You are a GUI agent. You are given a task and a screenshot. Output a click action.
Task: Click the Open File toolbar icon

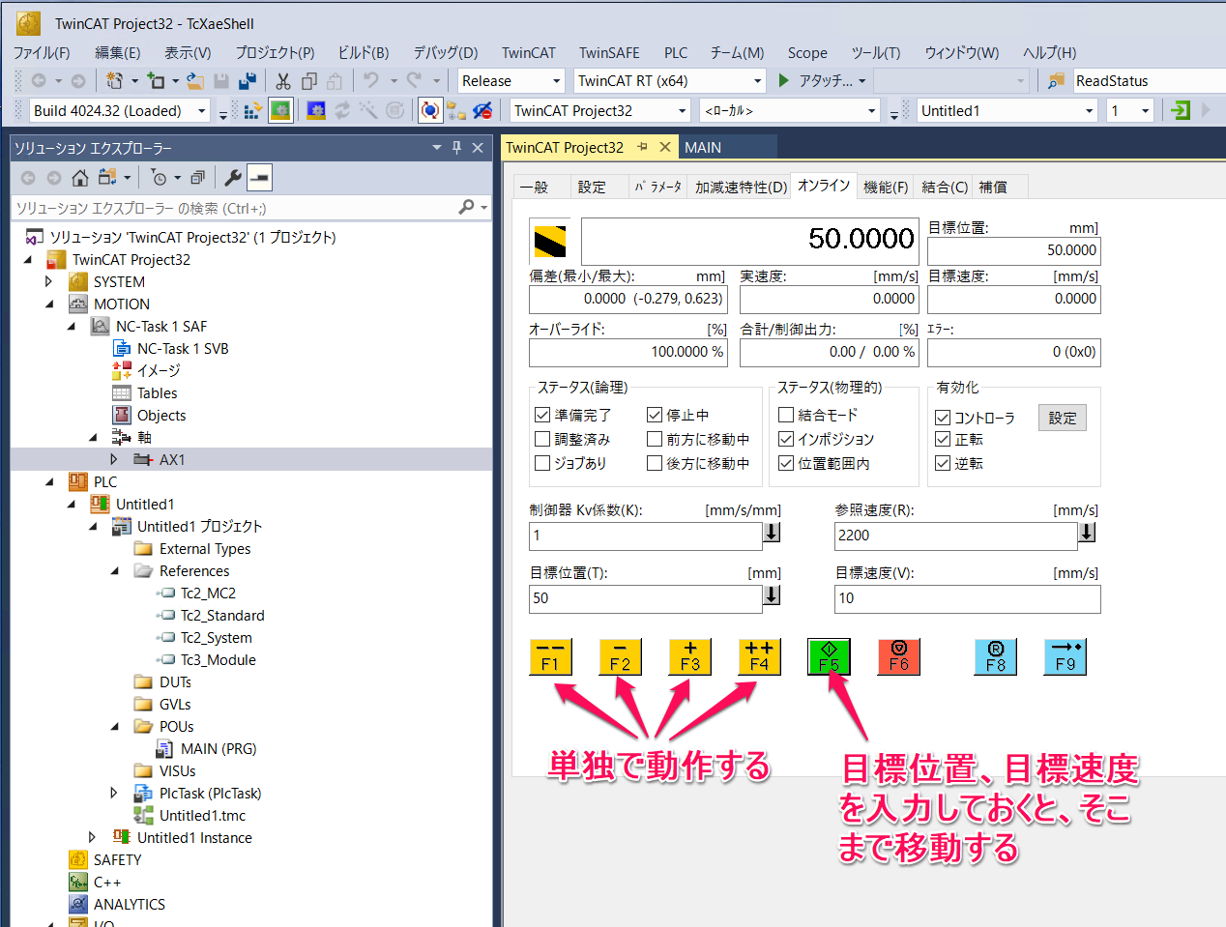[x=194, y=81]
